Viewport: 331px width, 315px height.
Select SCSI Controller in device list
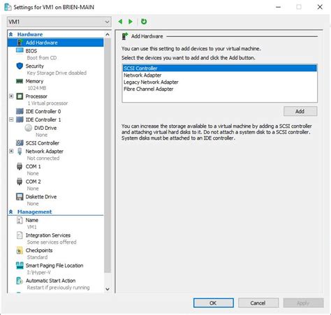click(220, 68)
